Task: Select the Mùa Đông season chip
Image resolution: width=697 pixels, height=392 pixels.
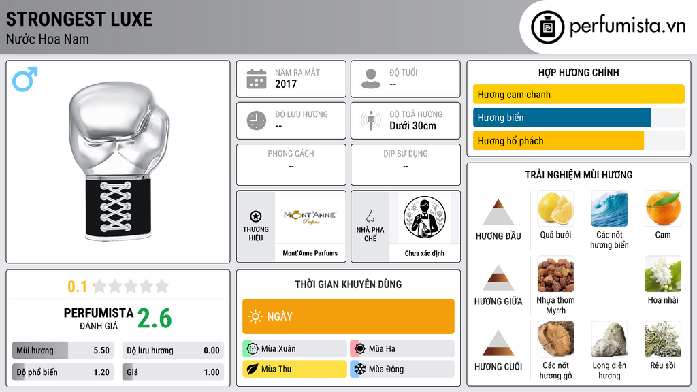Action: pos(402,369)
